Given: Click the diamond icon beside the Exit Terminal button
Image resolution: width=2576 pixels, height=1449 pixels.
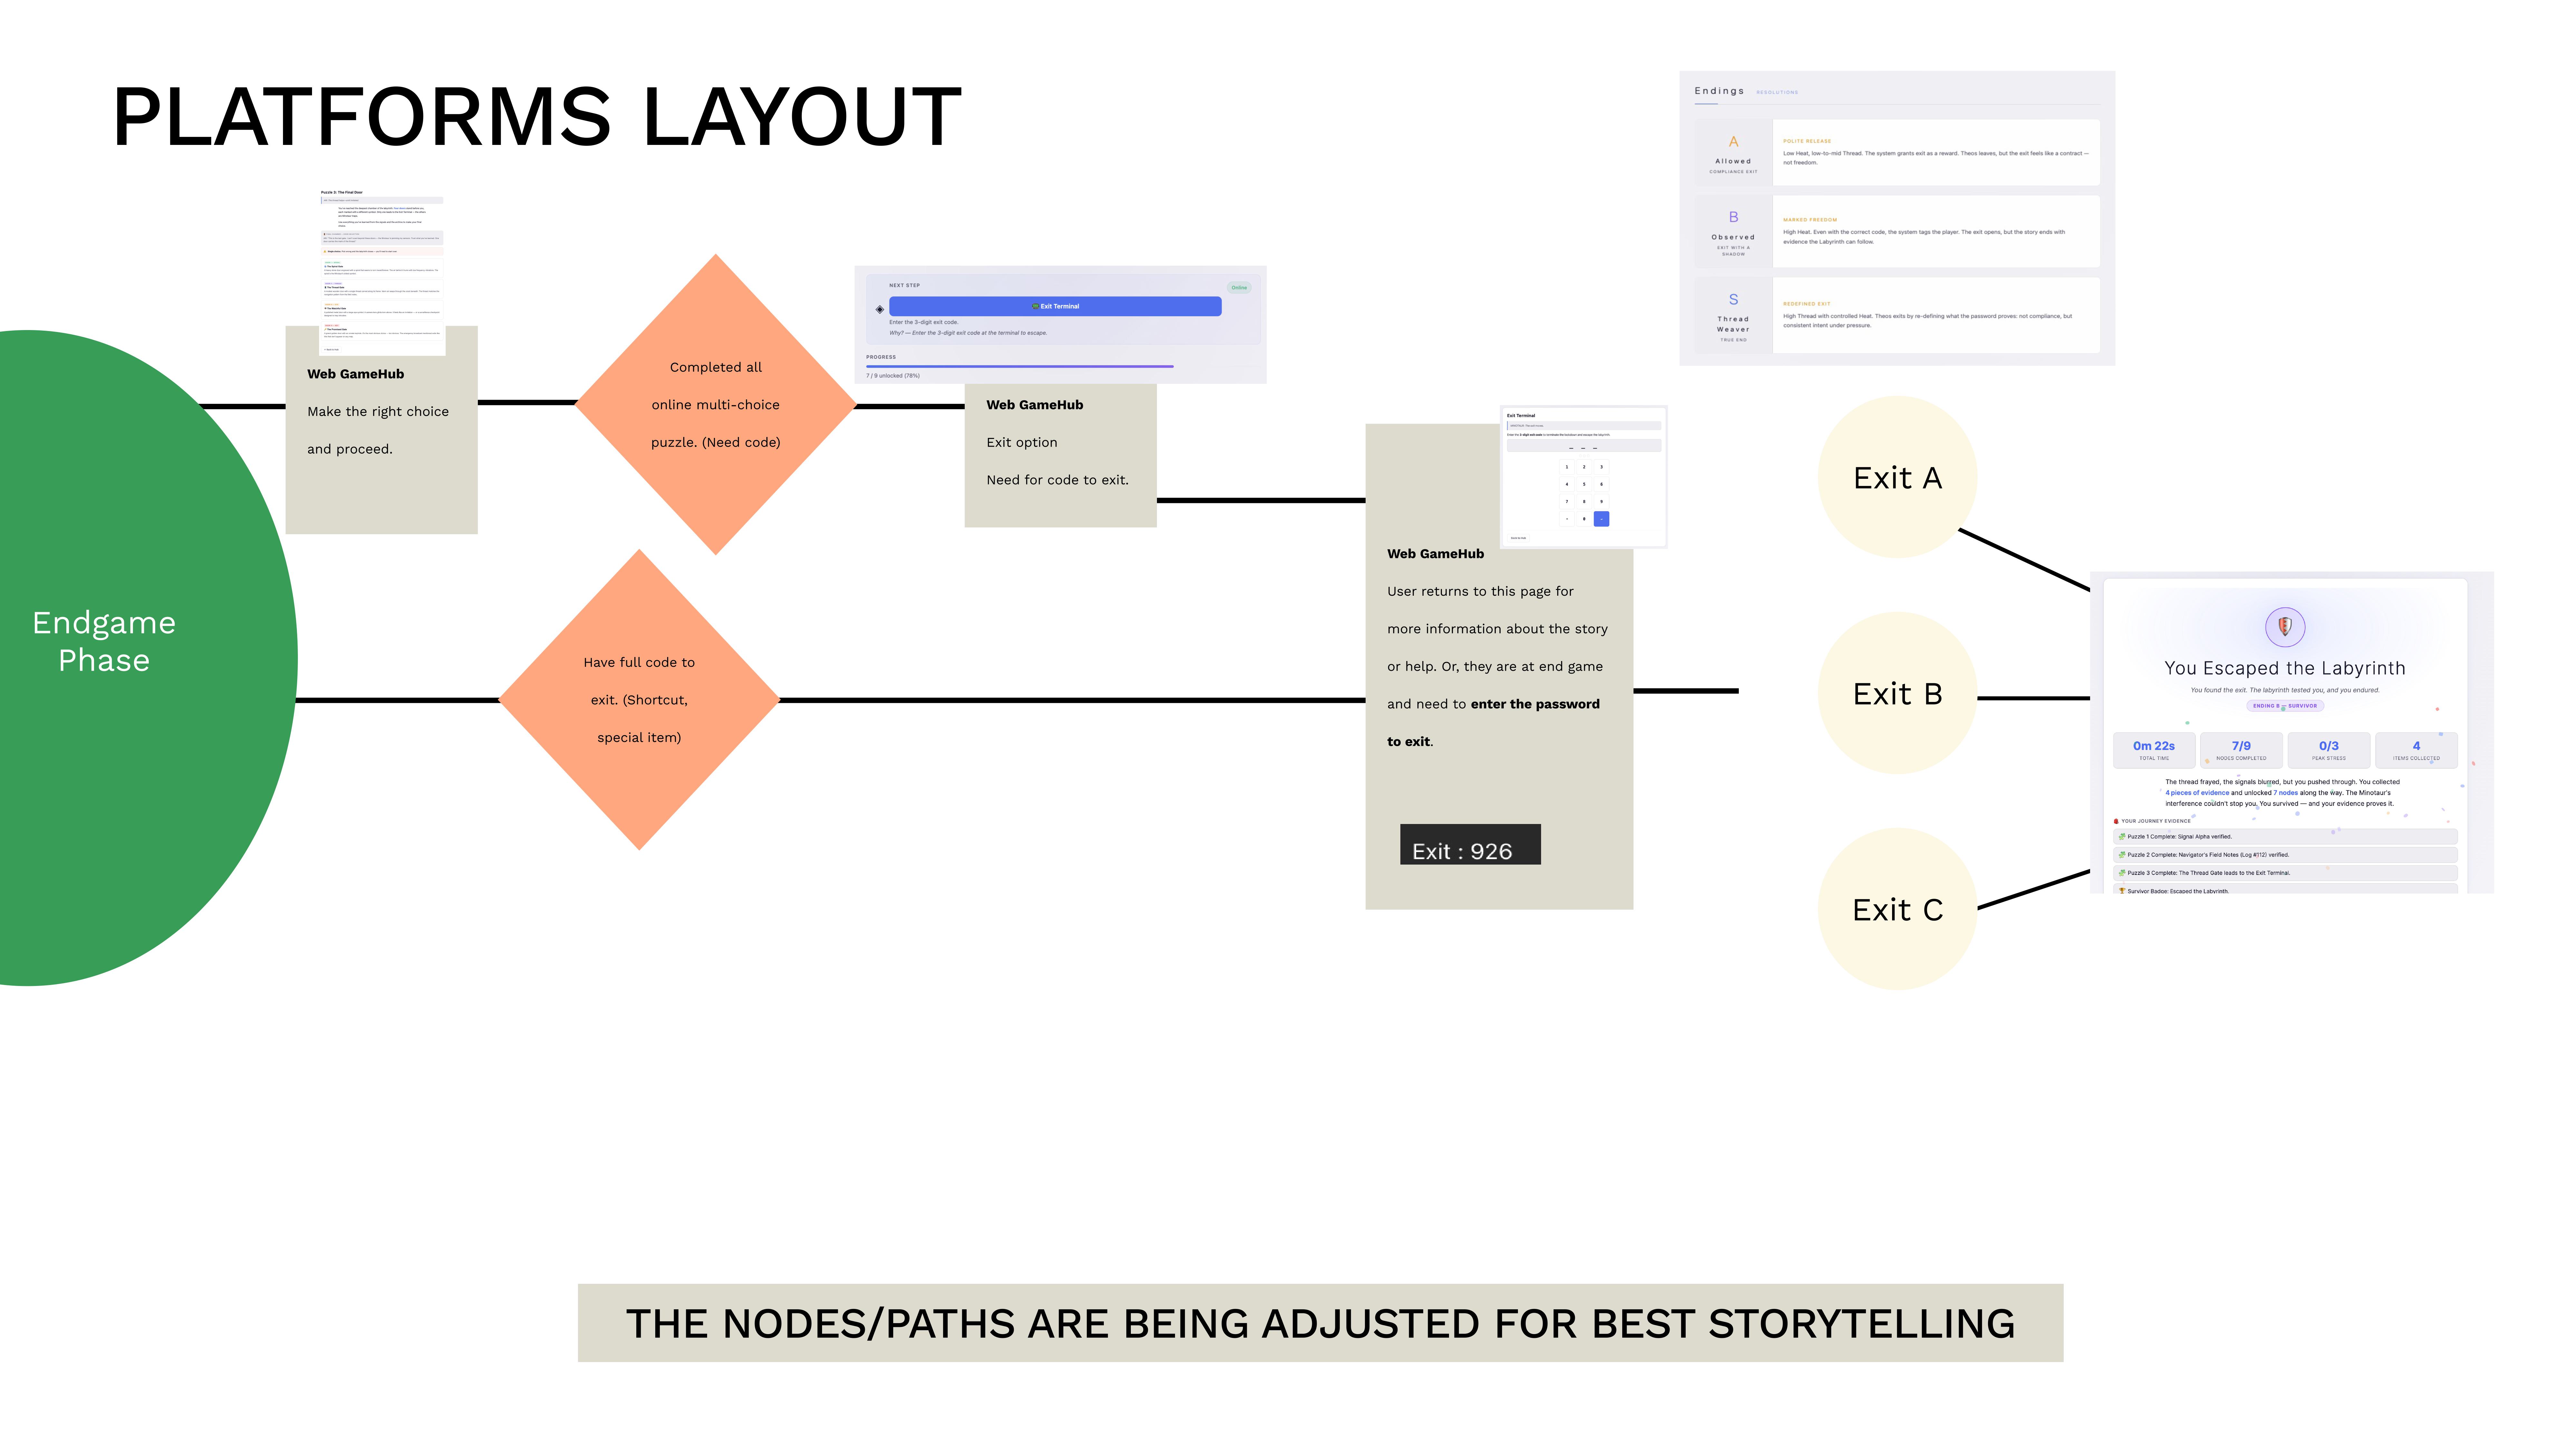Looking at the screenshot, I should tap(880, 309).
